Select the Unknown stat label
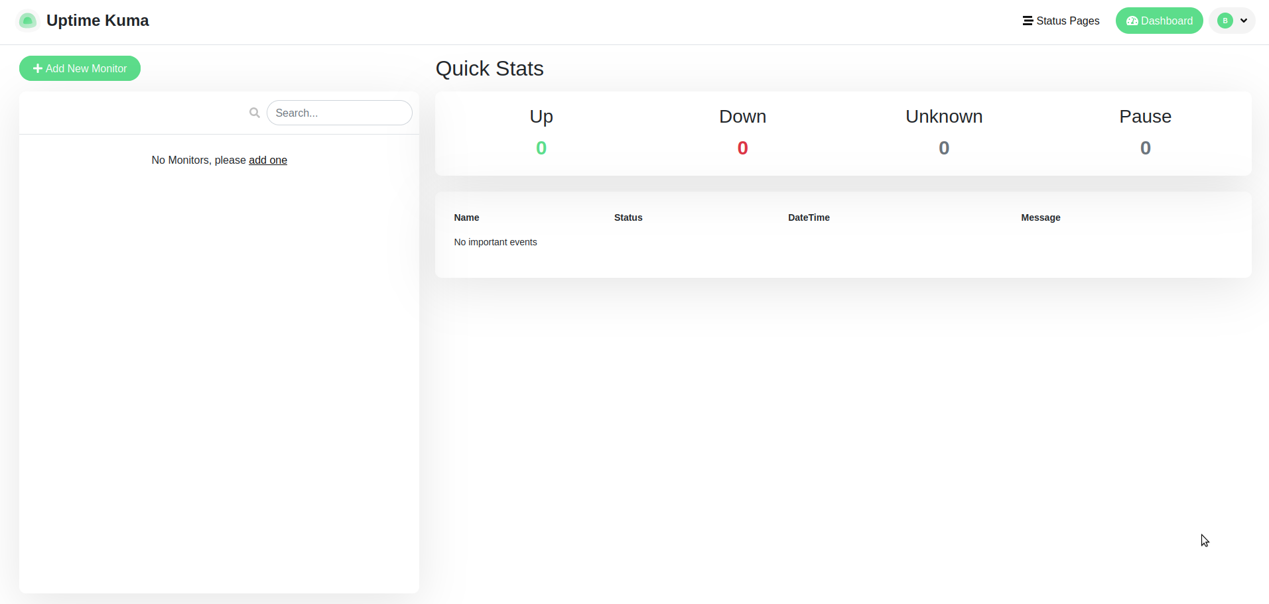Viewport: 1269px width, 604px height. click(943, 117)
